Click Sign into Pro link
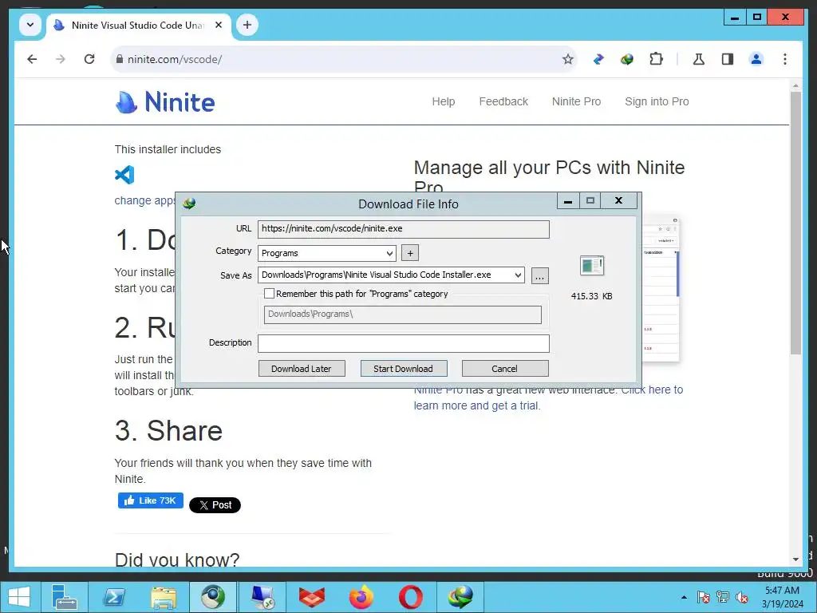This screenshot has width=817, height=613. (x=657, y=101)
